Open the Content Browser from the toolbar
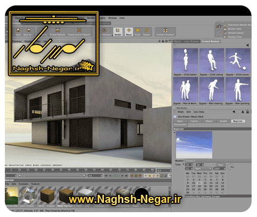This screenshot has height=217, width=257. tap(165, 32)
